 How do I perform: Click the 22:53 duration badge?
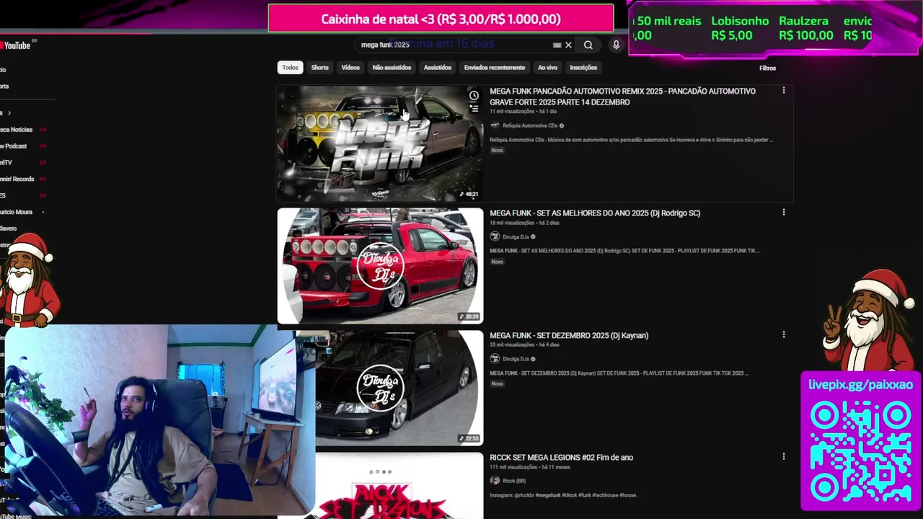469,438
